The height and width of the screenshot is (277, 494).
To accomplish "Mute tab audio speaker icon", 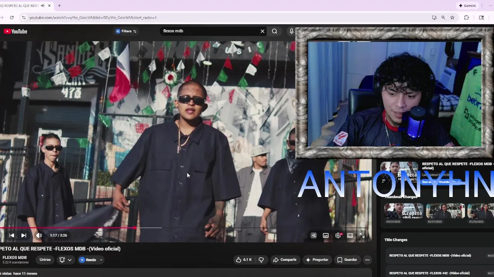I will [42, 6].
